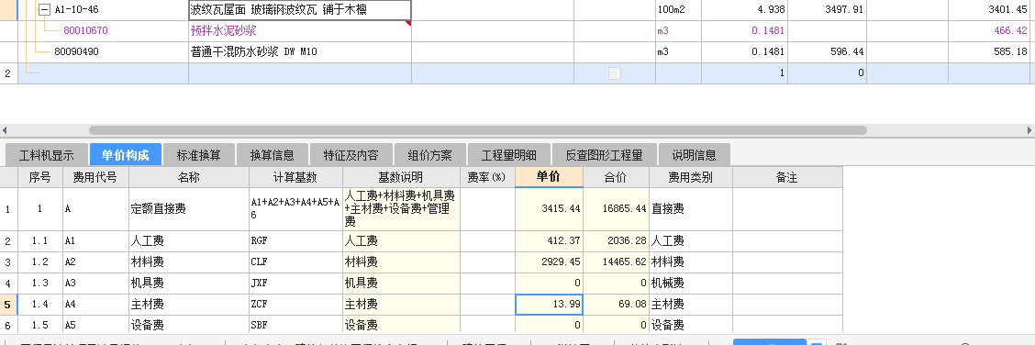Click the 费用代号 column header
Screen dimensions: 1035x345
95,177
